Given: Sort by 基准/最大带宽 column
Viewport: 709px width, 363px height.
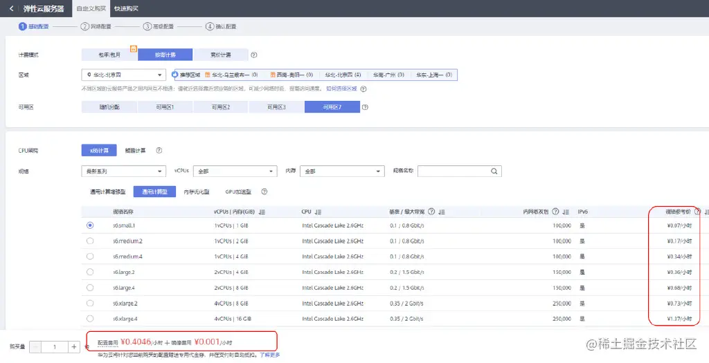Looking at the screenshot, I should [x=442, y=212].
